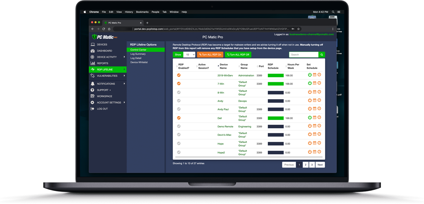The image size is (424, 204).
Task: Click RDP Schedule bar for Dell
Action: coord(276,118)
